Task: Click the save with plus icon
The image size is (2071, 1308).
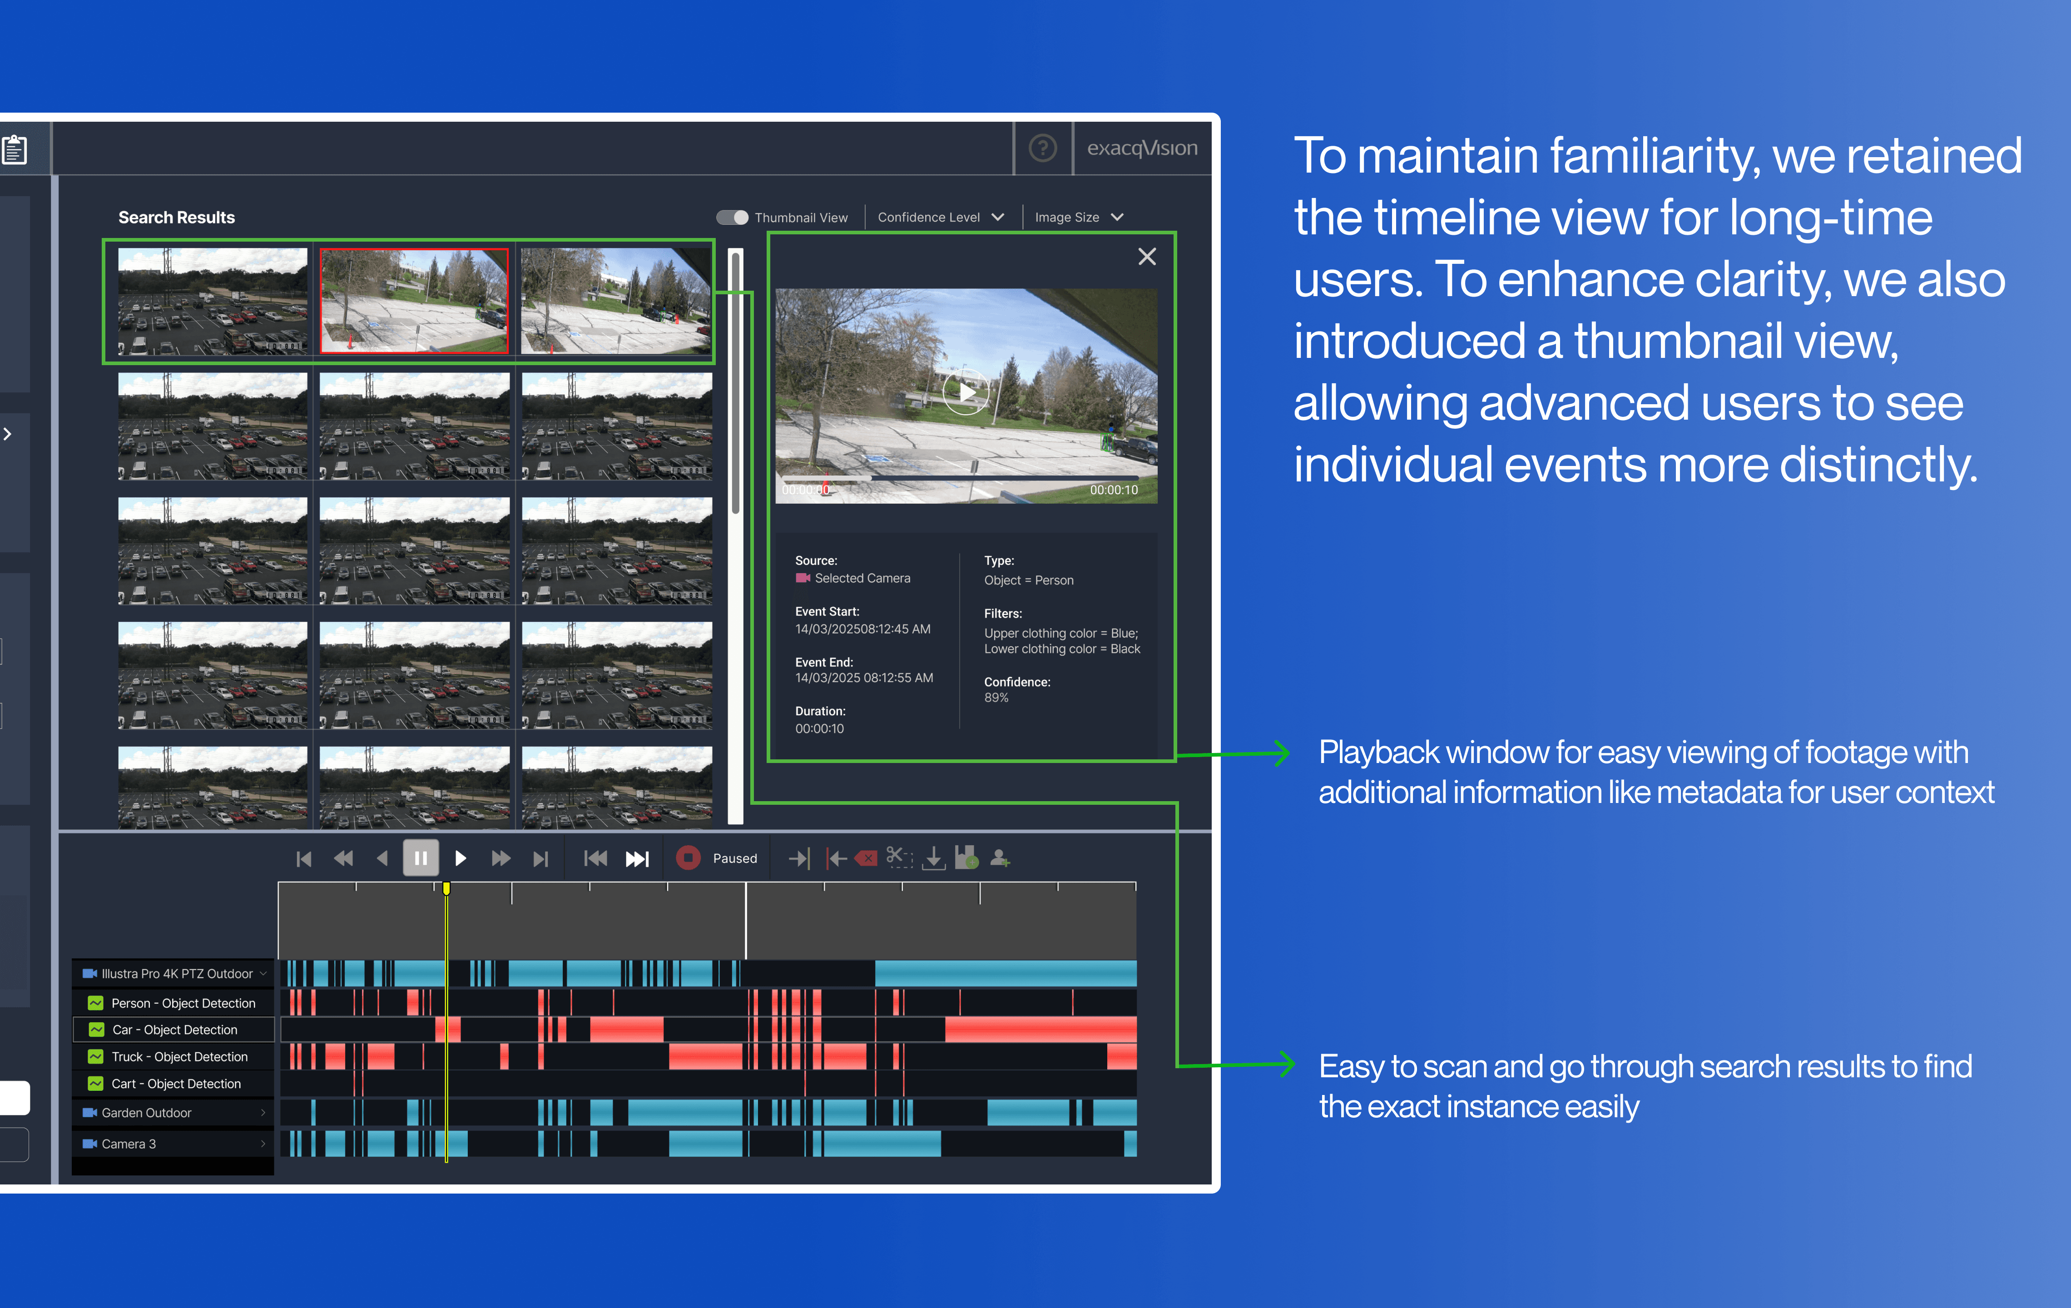Action: 966,857
